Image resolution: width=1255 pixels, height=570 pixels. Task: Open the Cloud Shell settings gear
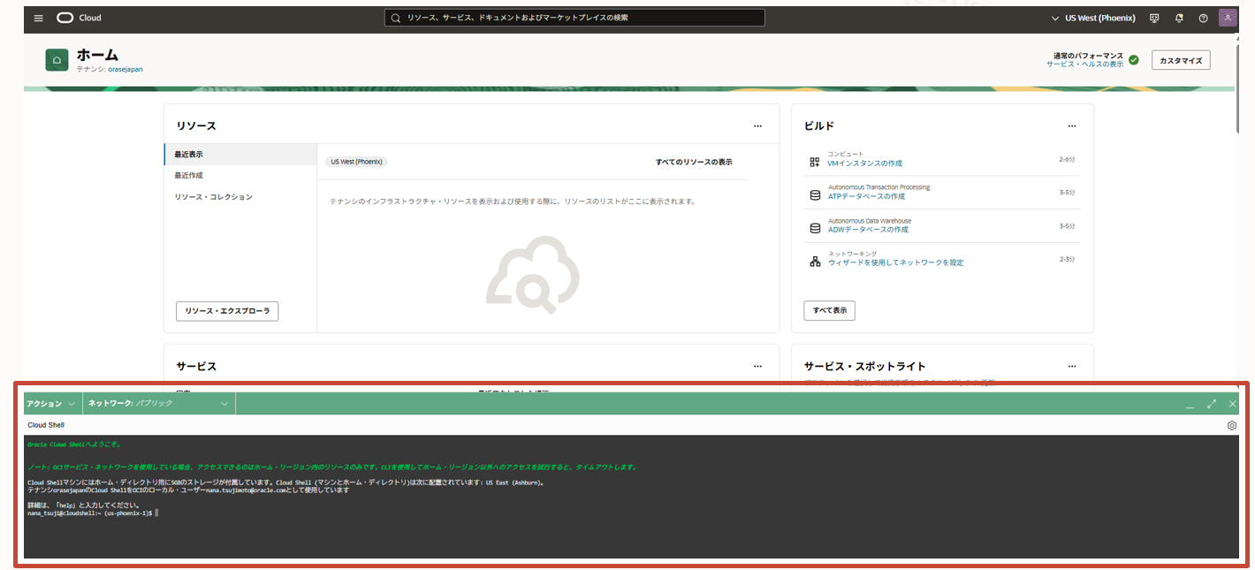(1231, 424)
